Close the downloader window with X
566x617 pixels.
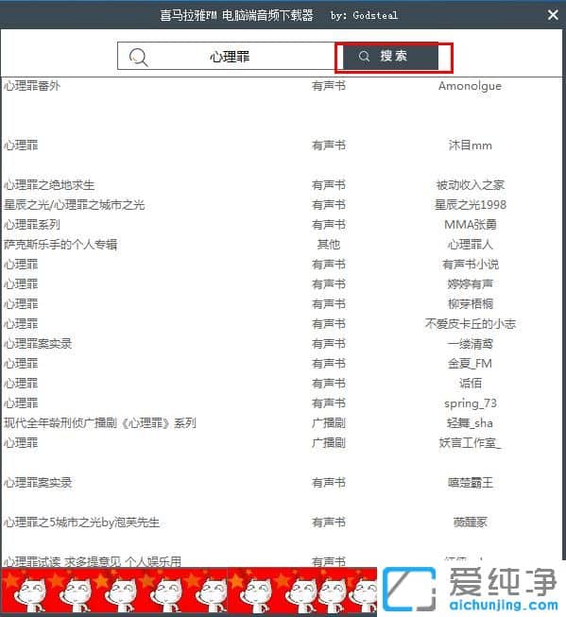(553, 15)
